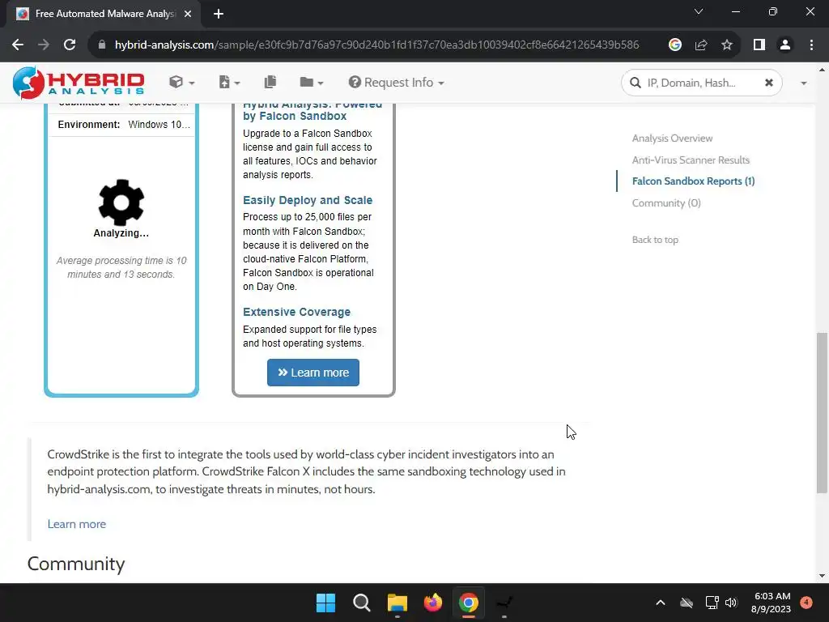
Task: Click the browser forward arrow
Action: 44,45
